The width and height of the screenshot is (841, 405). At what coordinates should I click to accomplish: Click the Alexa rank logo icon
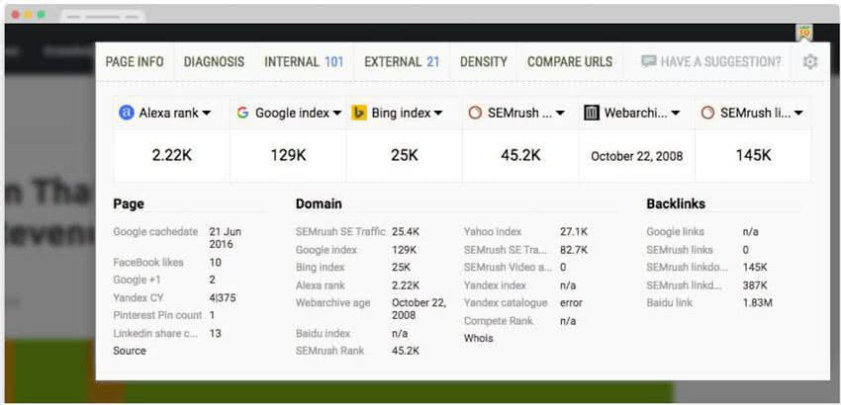click(x=126, y=113)
